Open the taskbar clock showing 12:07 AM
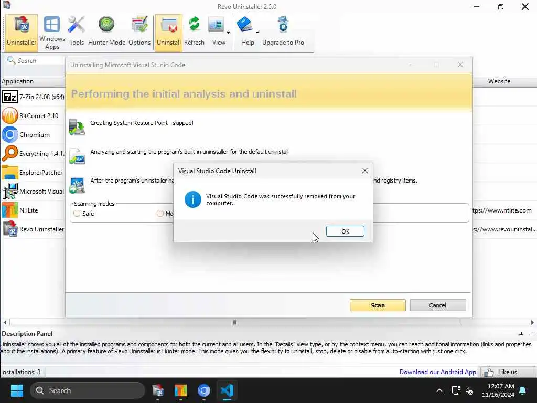The height and width of the screenshot is (403, 537). [498, 390]
